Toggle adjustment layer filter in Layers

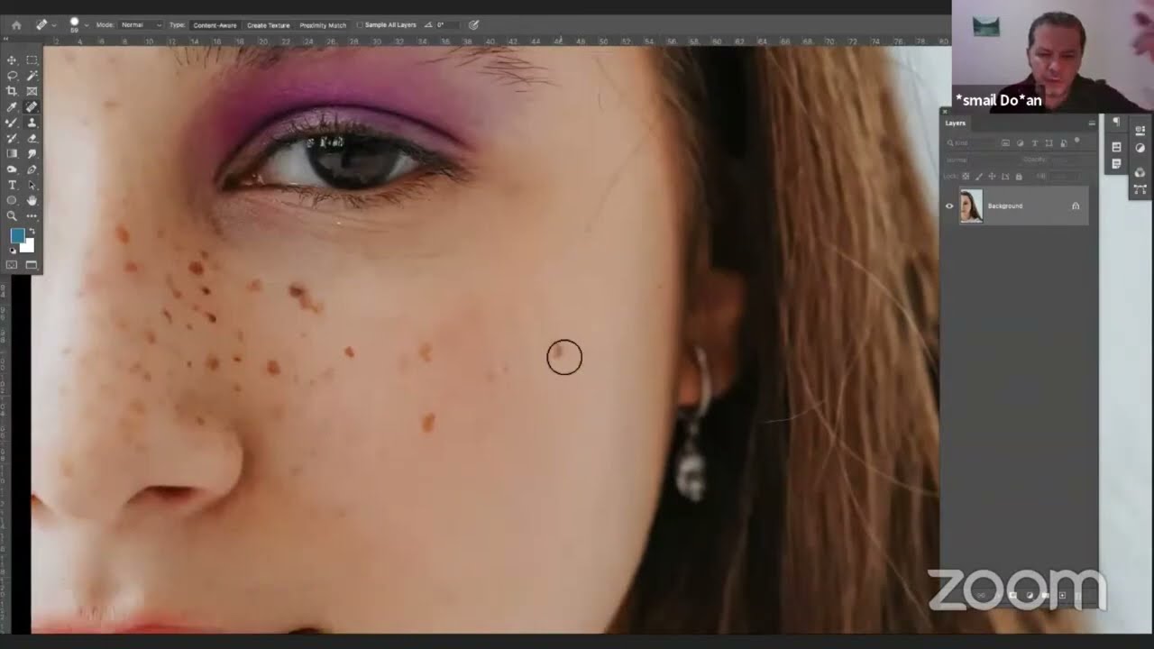[x=1020, y=142]
